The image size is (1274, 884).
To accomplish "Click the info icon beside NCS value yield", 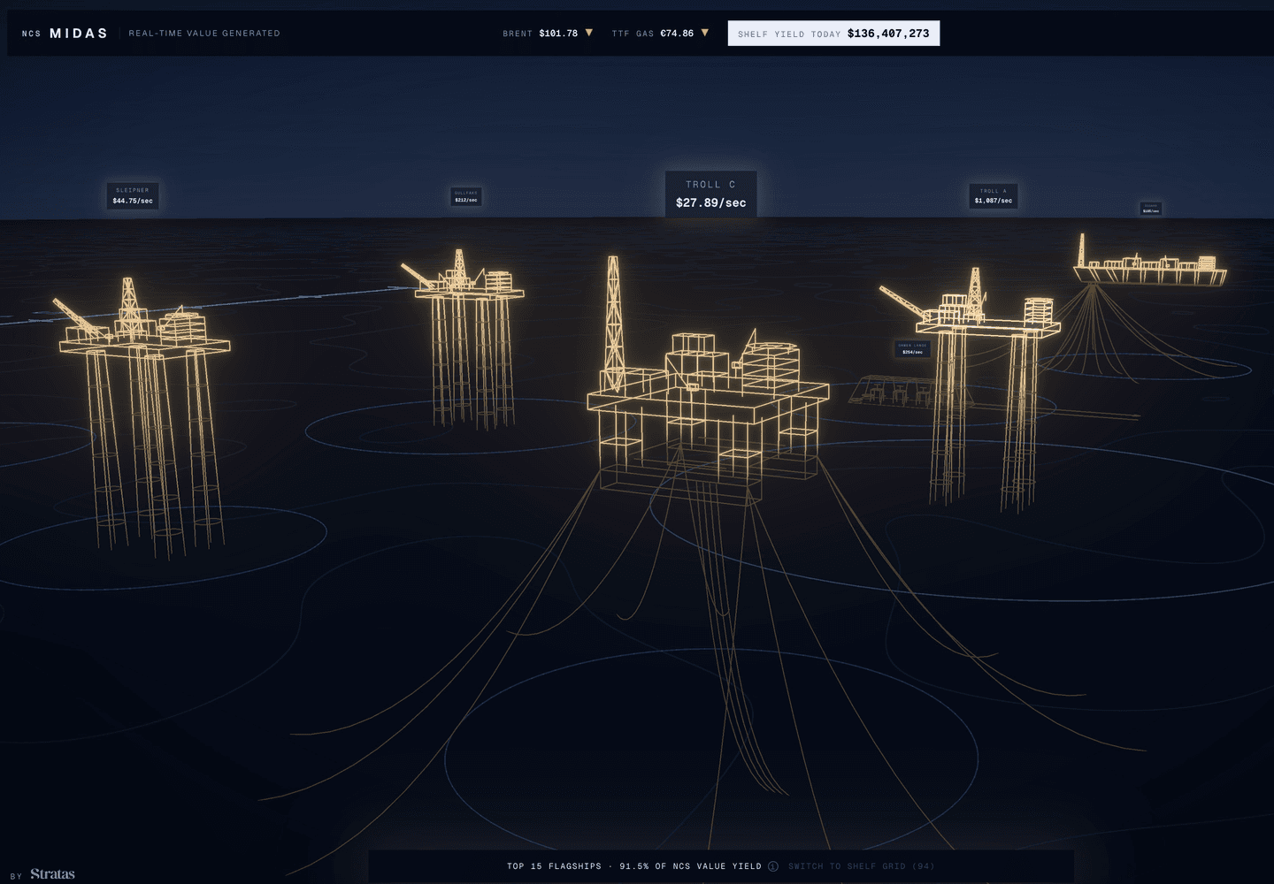I will 773,866.
